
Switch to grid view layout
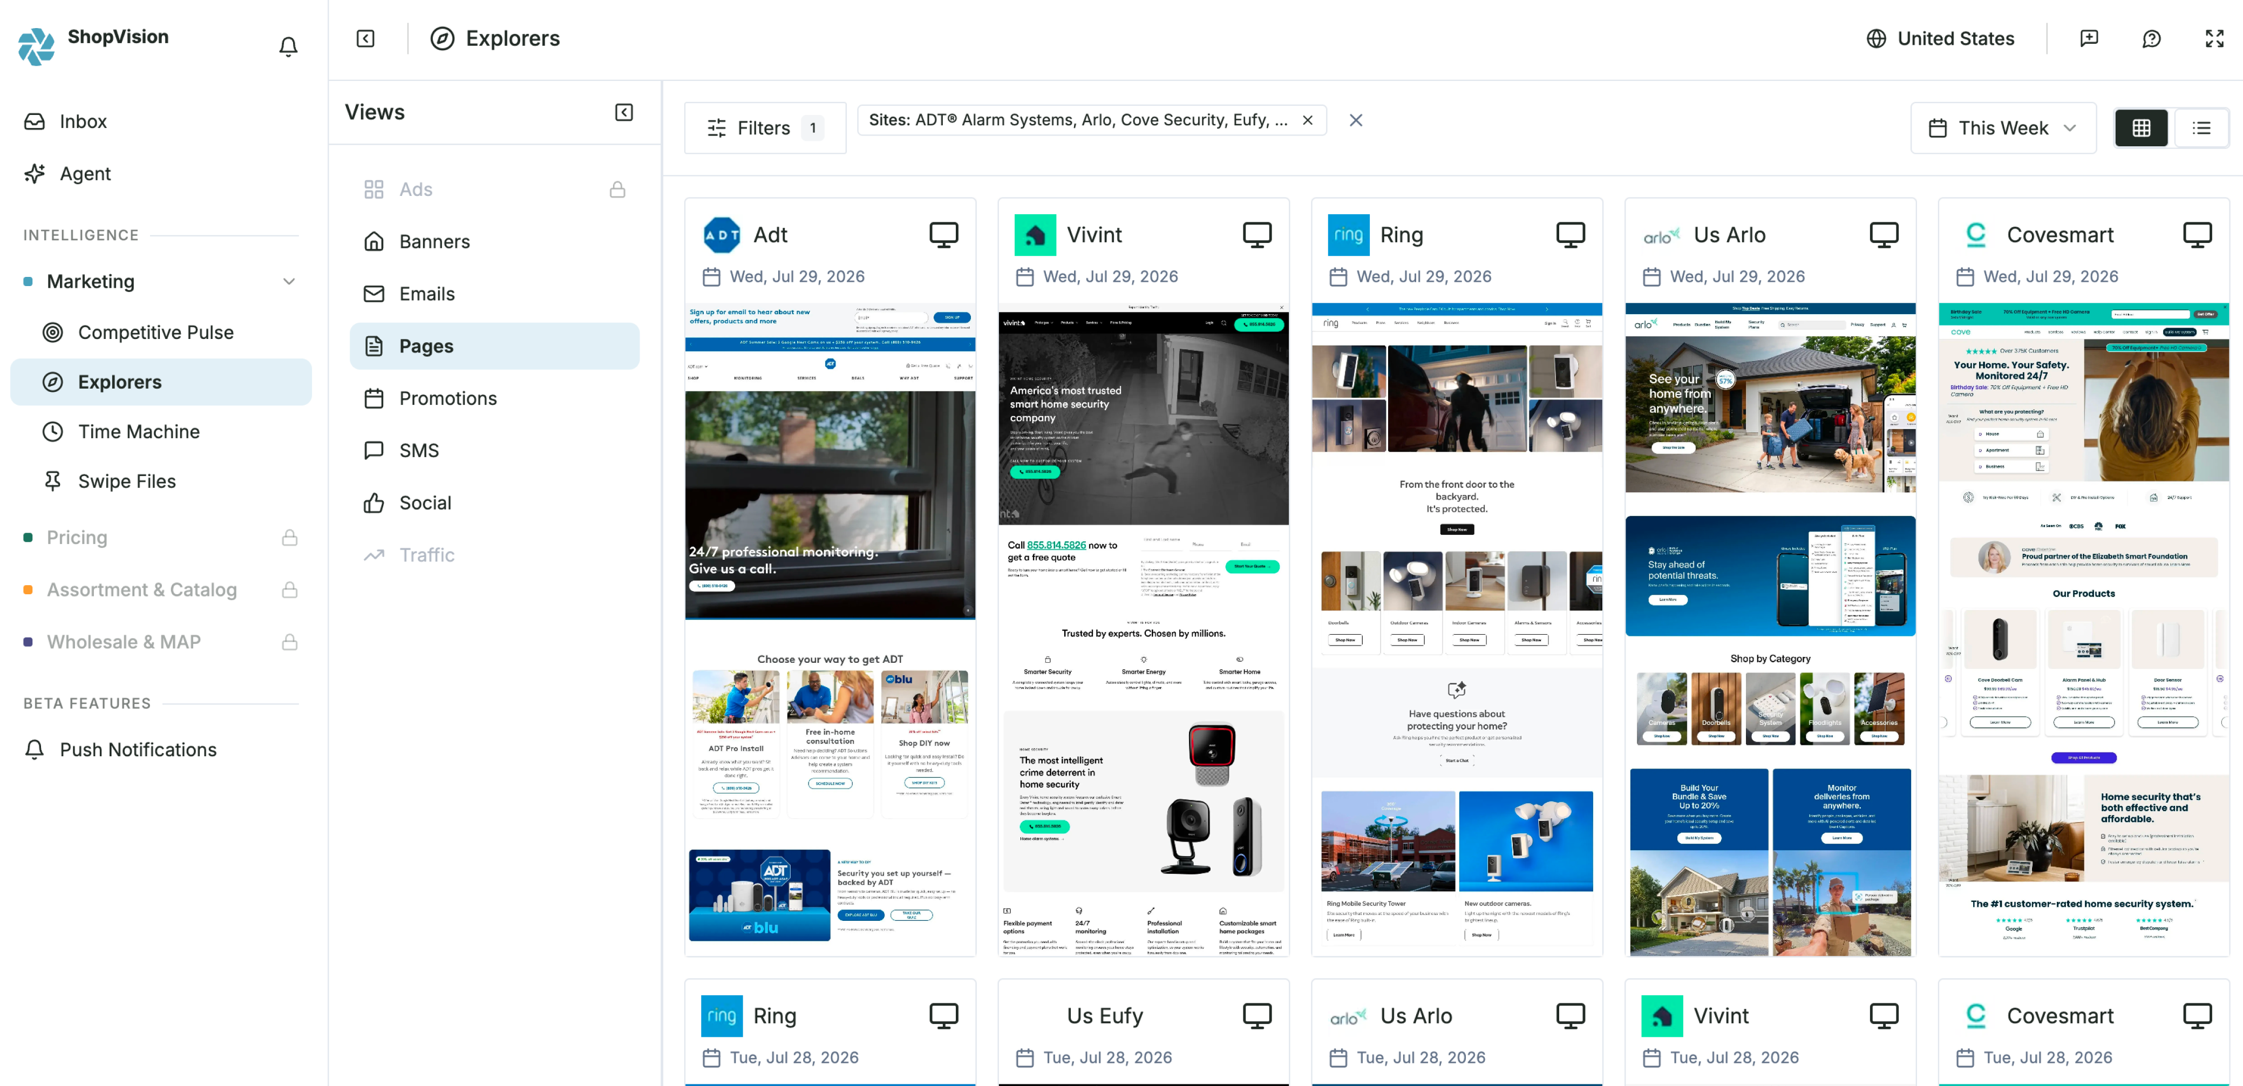click(x=2141, y=128)
